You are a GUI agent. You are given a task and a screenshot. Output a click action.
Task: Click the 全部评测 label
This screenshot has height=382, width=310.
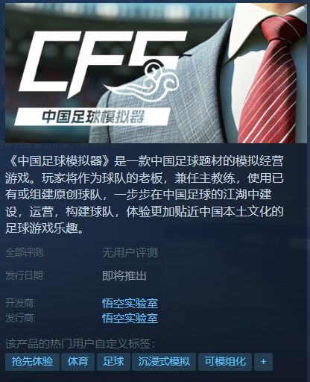(25, 253)
